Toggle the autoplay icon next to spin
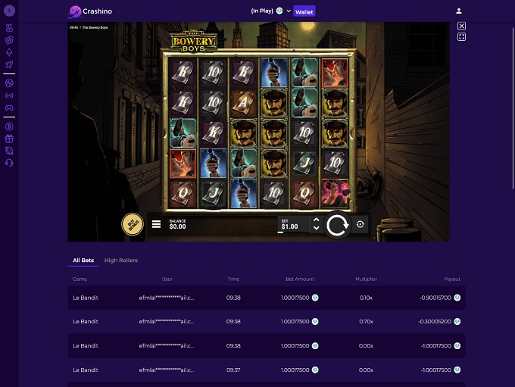This screenshot has width=515, height=387. tap(360, 224)
